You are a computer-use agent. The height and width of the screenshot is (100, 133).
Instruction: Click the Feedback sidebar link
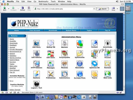[x=13, y=45]
